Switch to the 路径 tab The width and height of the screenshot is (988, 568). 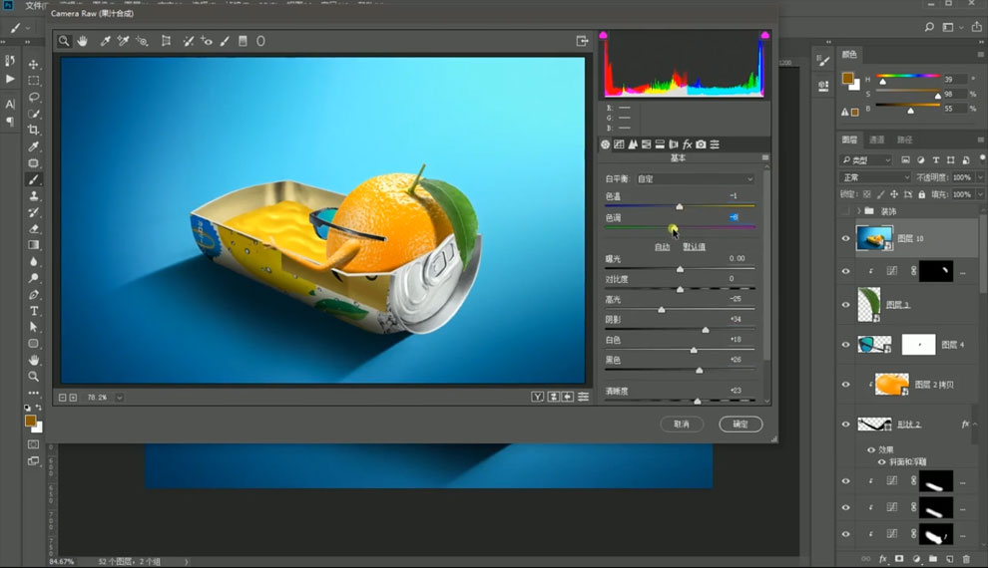(904, 140)
